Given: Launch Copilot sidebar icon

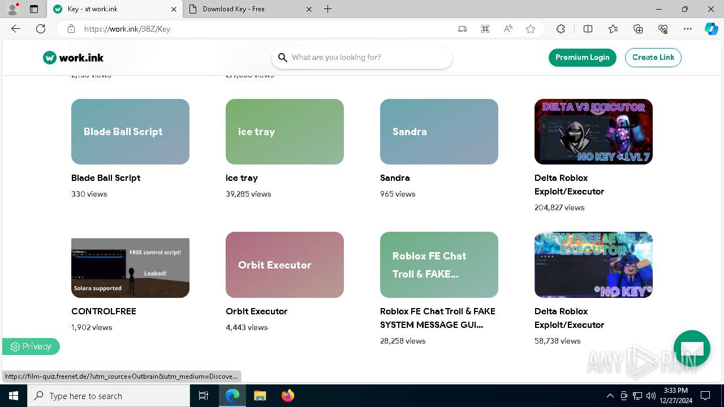Looking at the screenshot, I should (712, 29).
